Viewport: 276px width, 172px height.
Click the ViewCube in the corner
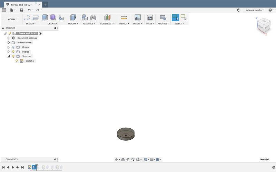[x=264, y=26]
